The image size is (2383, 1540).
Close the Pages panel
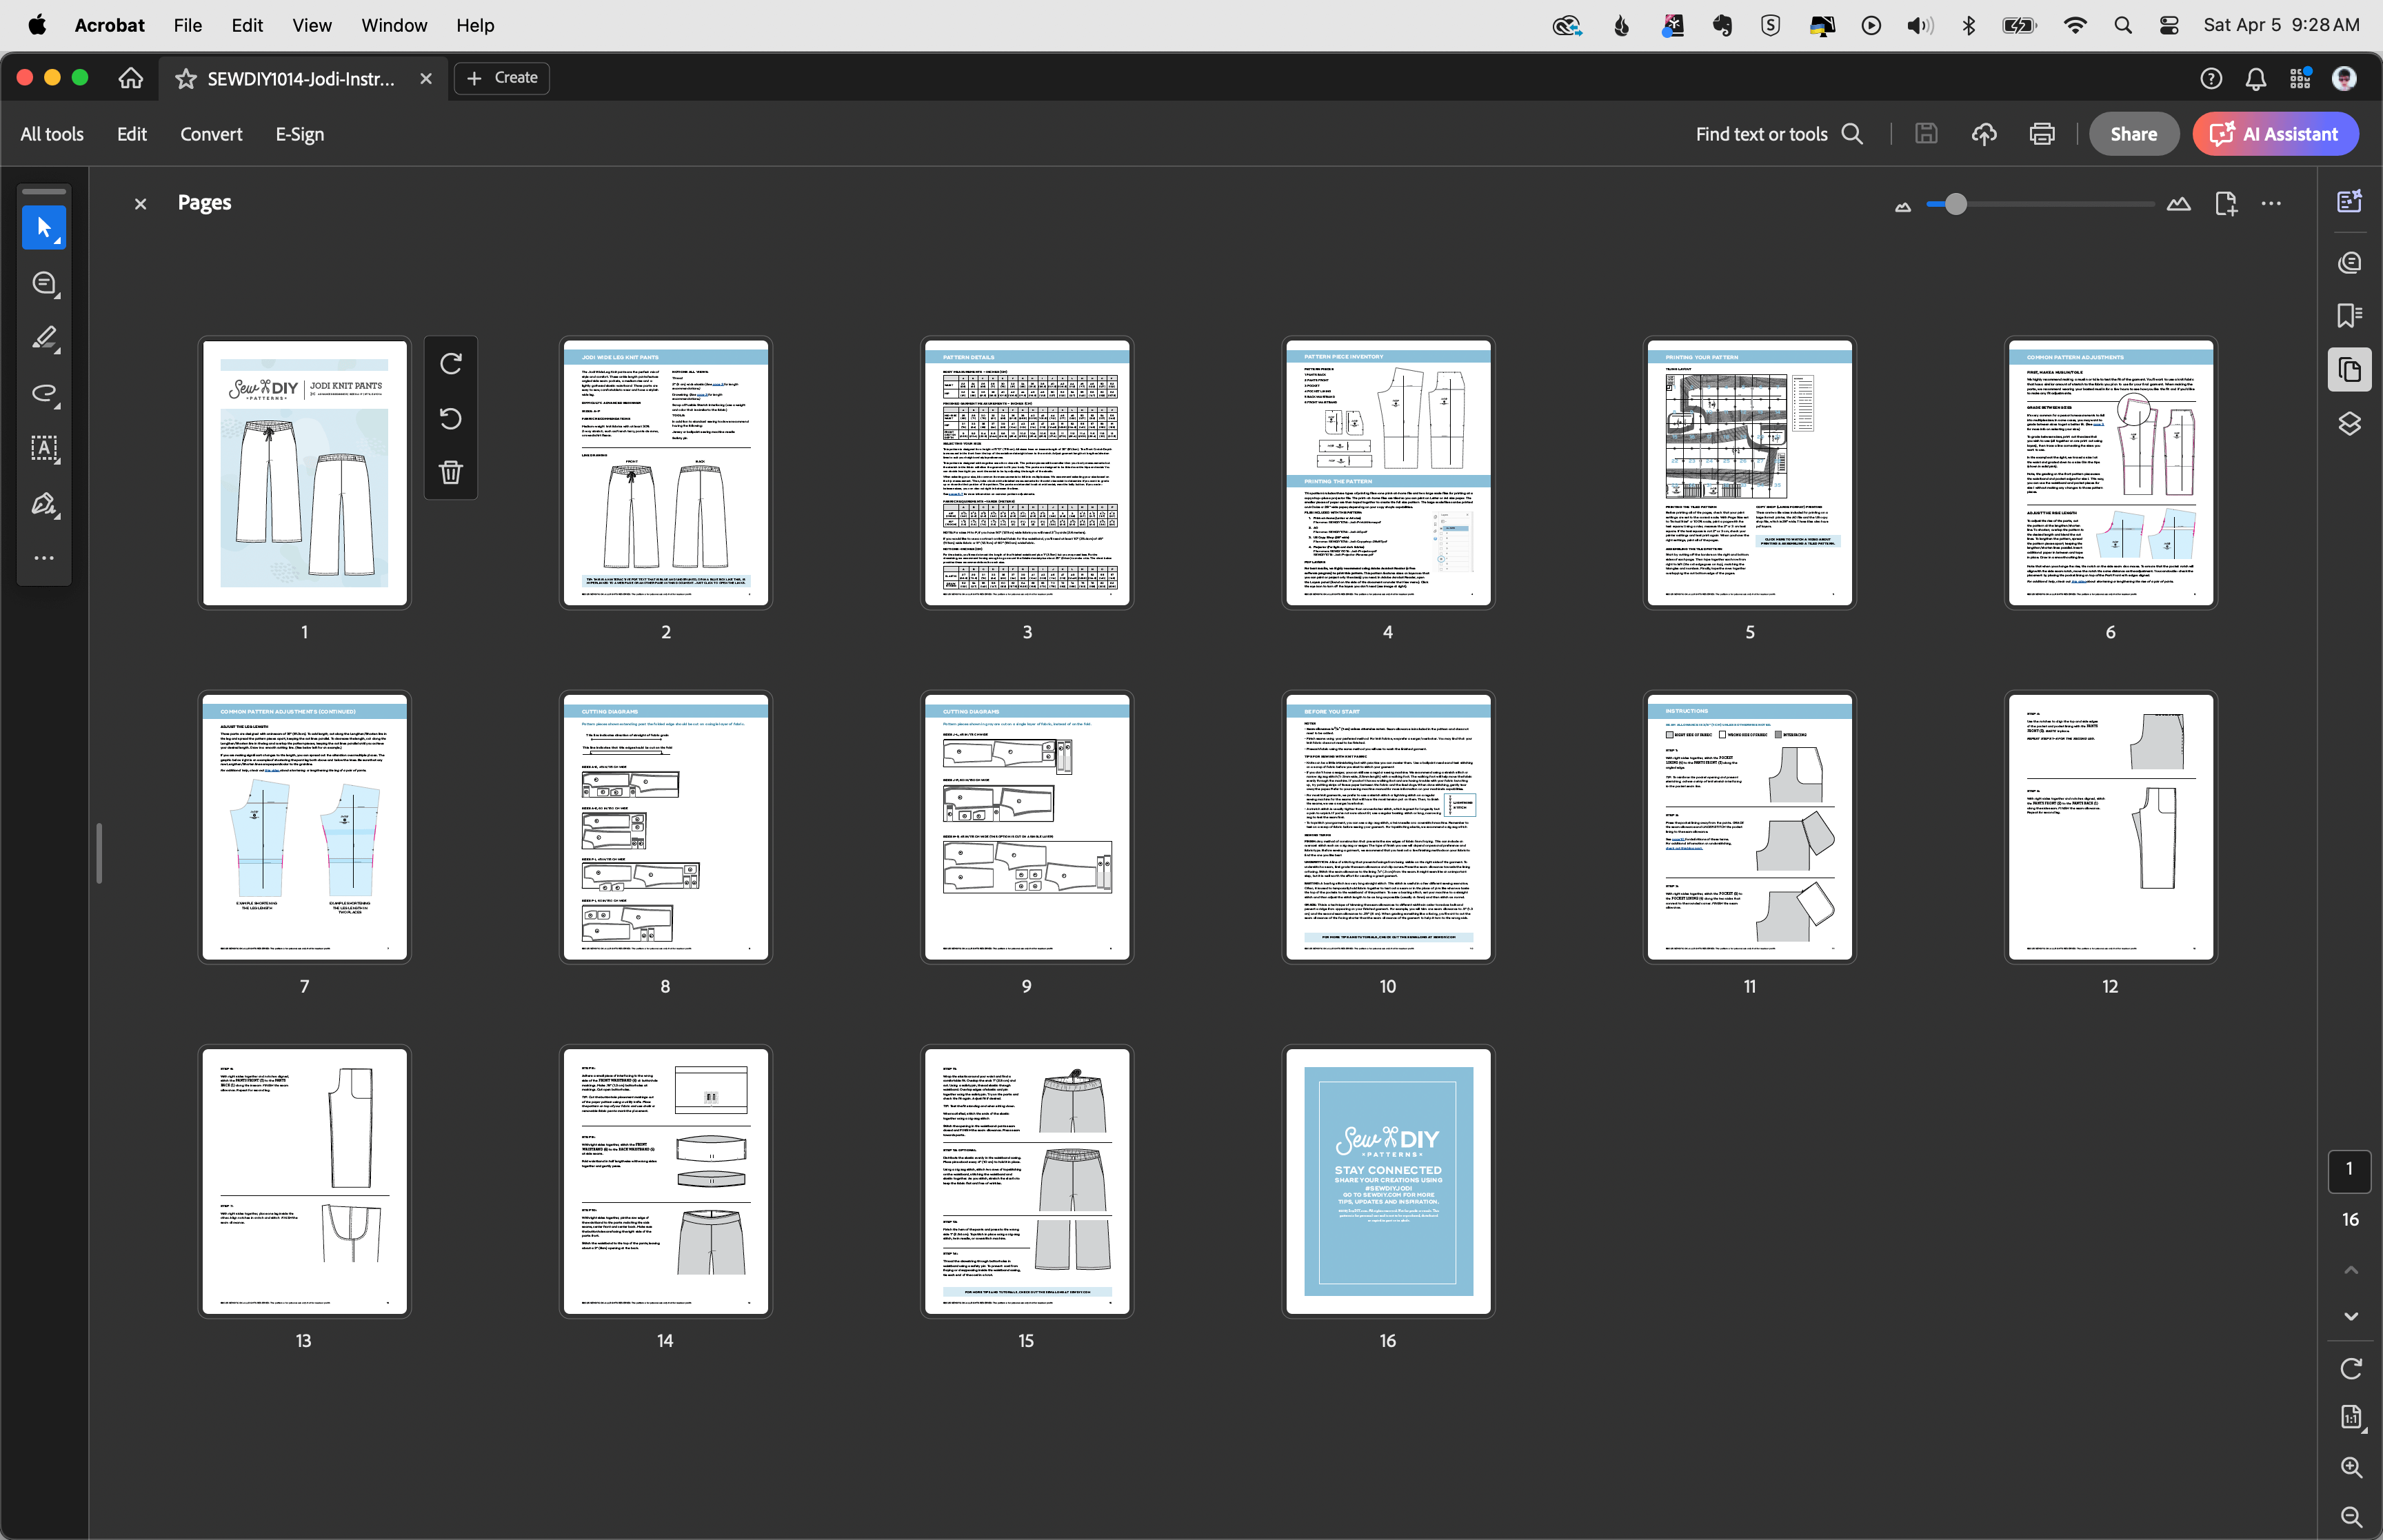pyautogui.click(x=141, y=204)
